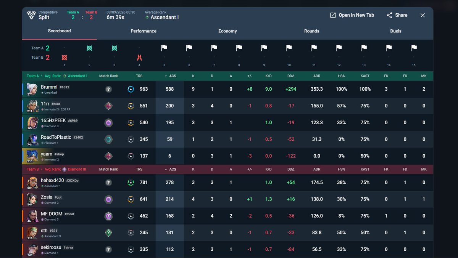Screen dimensions: 458x258
Task: Click Zosia's K/D value 1.3
Action: pyautogui.click(x=268, y=199)
